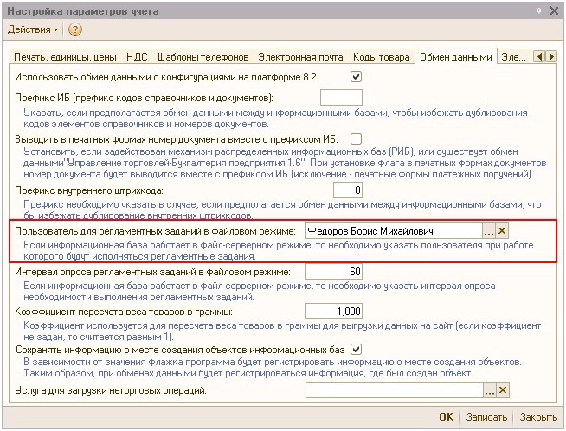This screenshot has height=431, width=566.
Task: Go to the Коды товара tab
Action: (x=381, y=57)
